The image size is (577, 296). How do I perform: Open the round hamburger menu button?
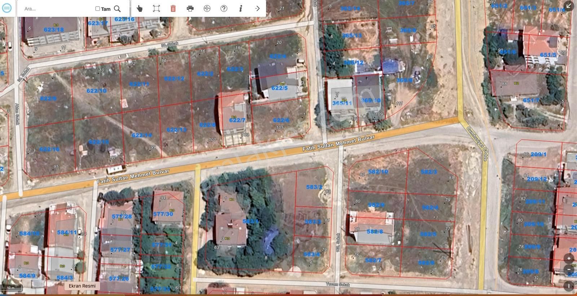(6, 8)
